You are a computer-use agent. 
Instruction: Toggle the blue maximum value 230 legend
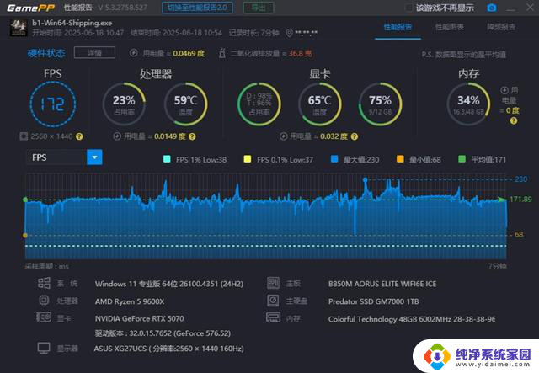tap(355, 159)
